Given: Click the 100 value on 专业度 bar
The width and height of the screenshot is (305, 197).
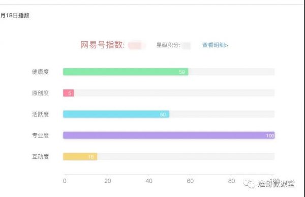Looking at the screenshot, I should 270,135.
